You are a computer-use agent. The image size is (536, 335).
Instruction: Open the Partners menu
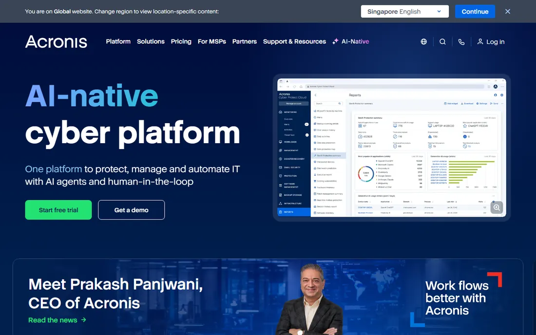pyautogui.click(x=245, y=41)
